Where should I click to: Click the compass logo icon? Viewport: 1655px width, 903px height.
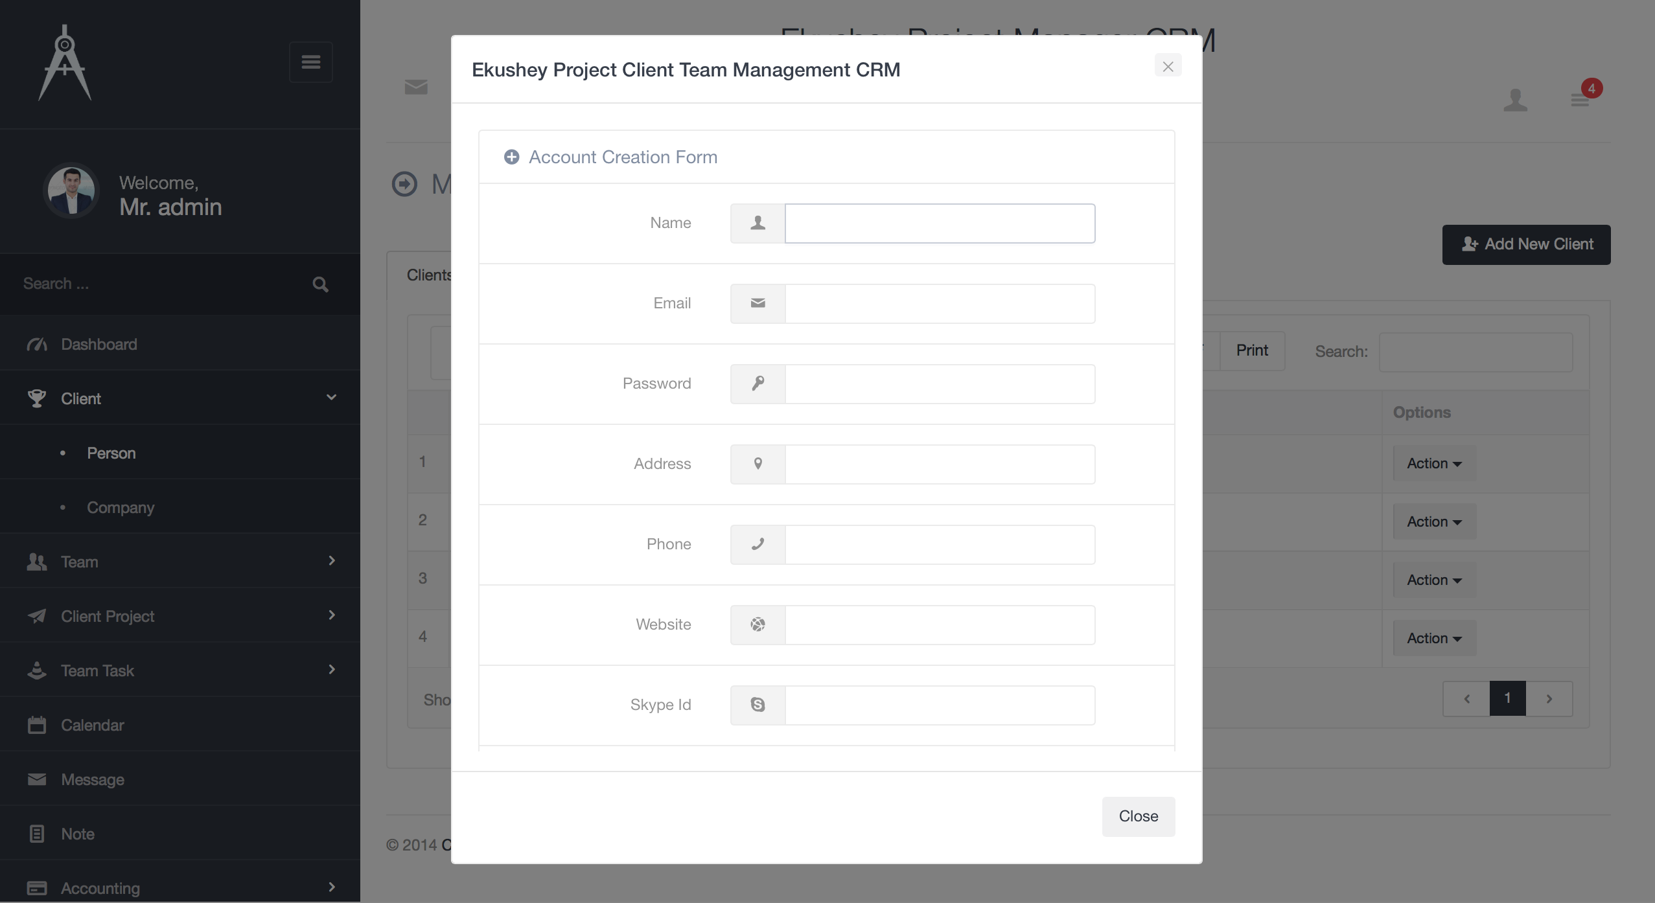tap(65, 63)
